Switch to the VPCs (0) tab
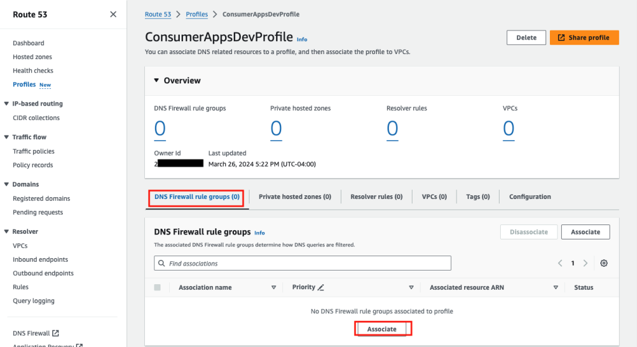This screenshot has width=637, height=347. 434,197
